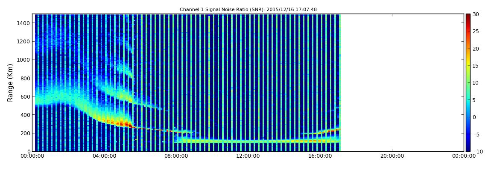Click the 600 range tick label

(25, 96)
